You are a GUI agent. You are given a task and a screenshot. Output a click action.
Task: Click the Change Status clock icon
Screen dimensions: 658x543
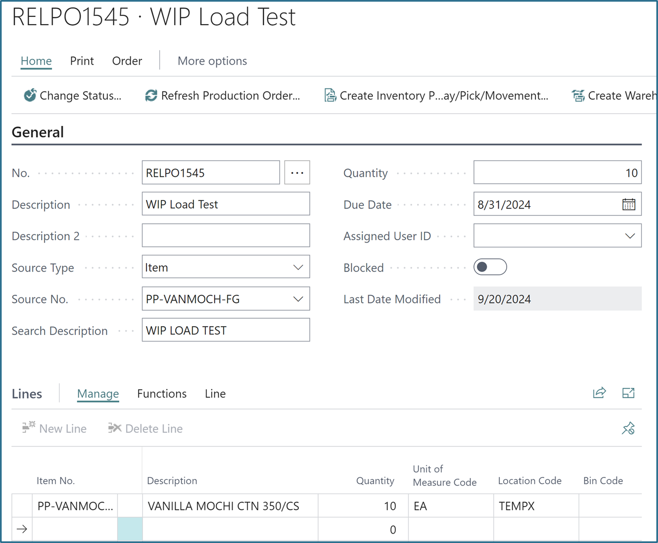click(x=30, y=95)
